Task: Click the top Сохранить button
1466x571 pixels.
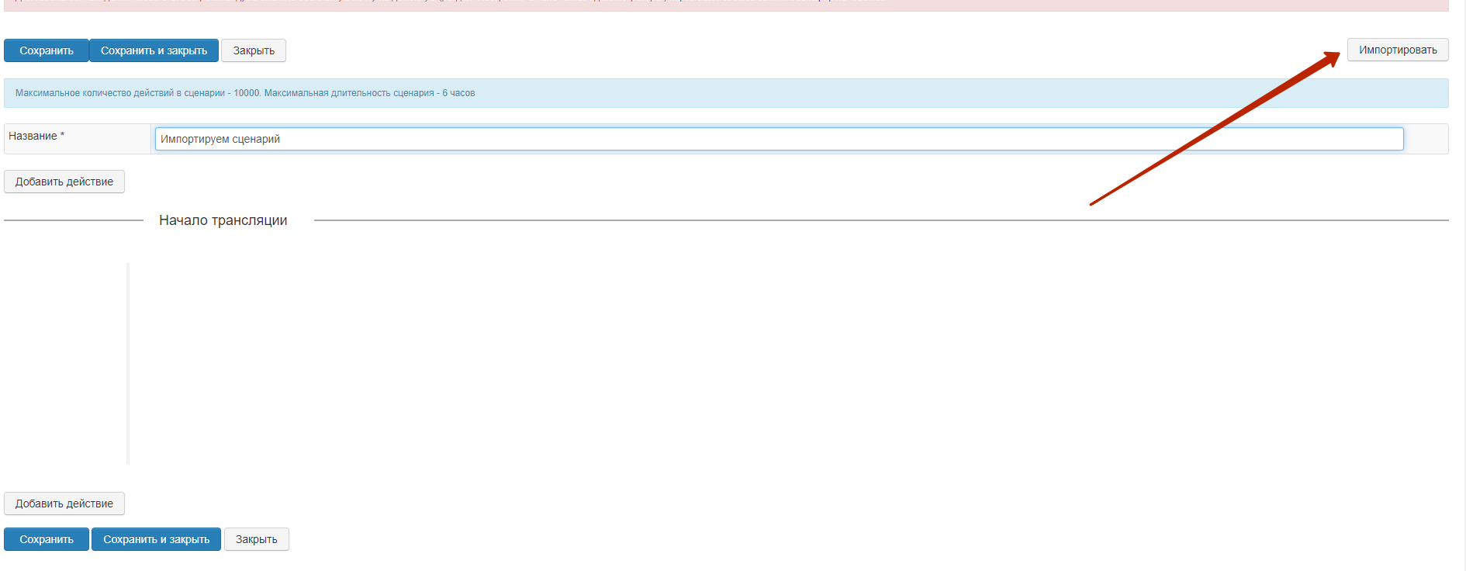Action: tap(47, 50)
